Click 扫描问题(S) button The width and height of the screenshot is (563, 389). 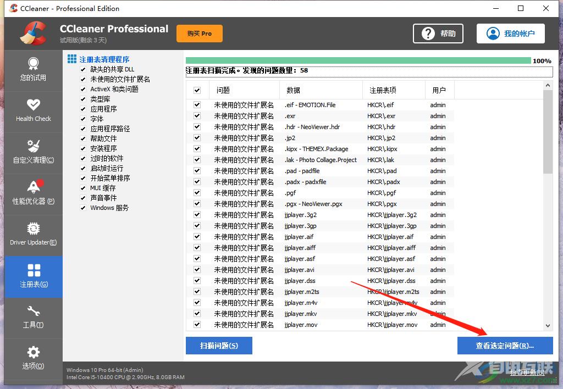tap(219, 346)
